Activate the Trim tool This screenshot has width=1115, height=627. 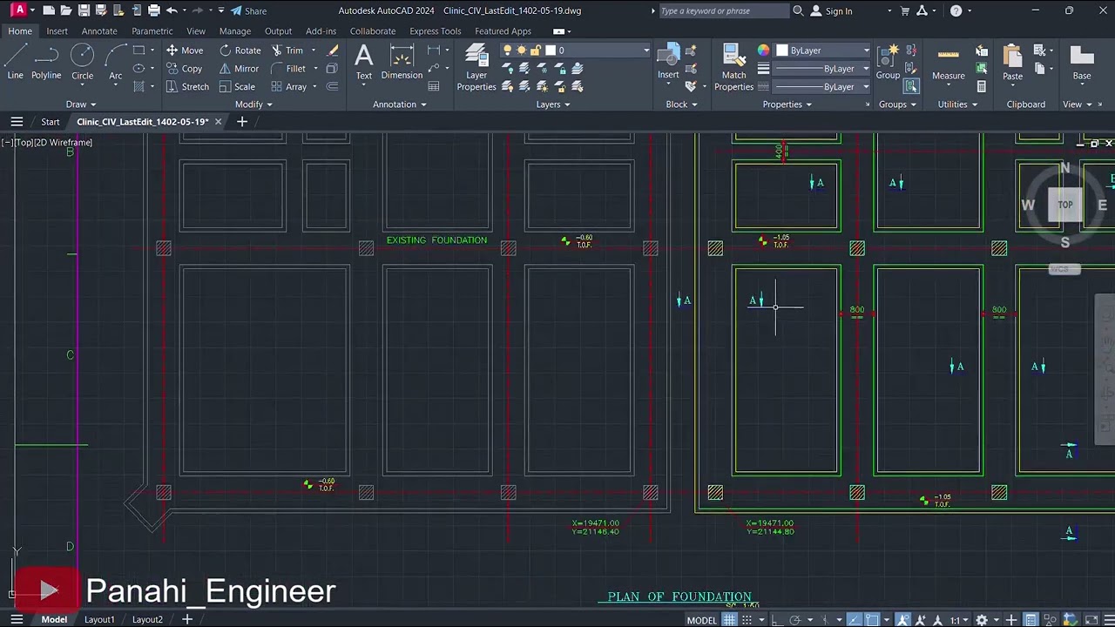pyautogui.click(x=287, y=51)
